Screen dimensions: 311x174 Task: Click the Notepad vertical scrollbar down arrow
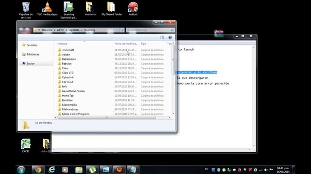(254, 146)
